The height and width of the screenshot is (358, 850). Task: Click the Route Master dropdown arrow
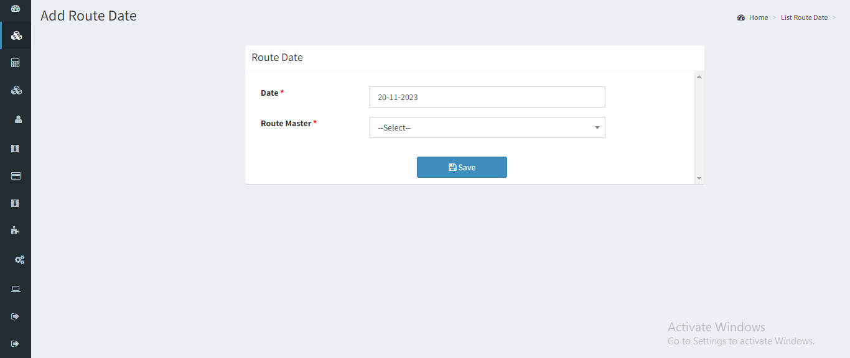click(597, 127)
